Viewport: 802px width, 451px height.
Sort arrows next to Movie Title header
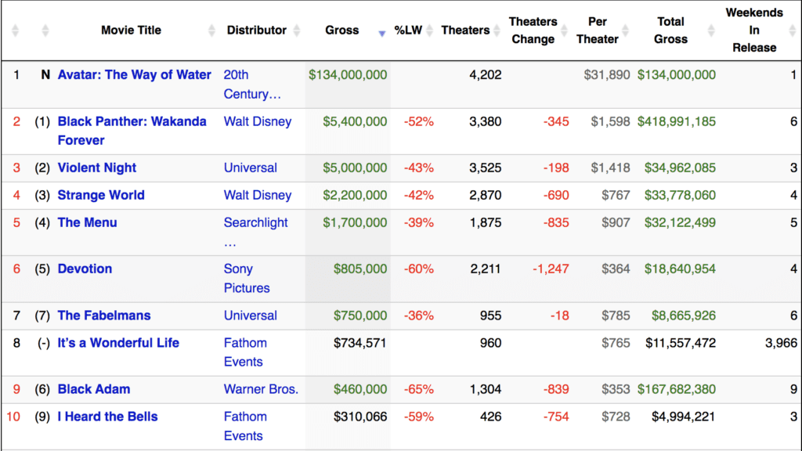tap(211, 31)
